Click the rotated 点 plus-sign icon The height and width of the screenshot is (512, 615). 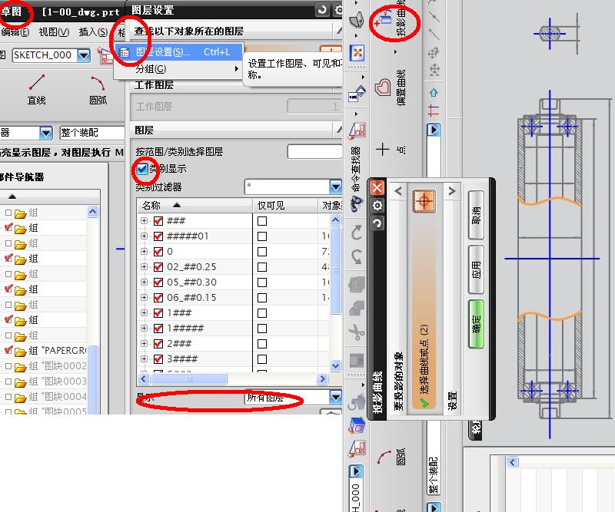(382, 149)
